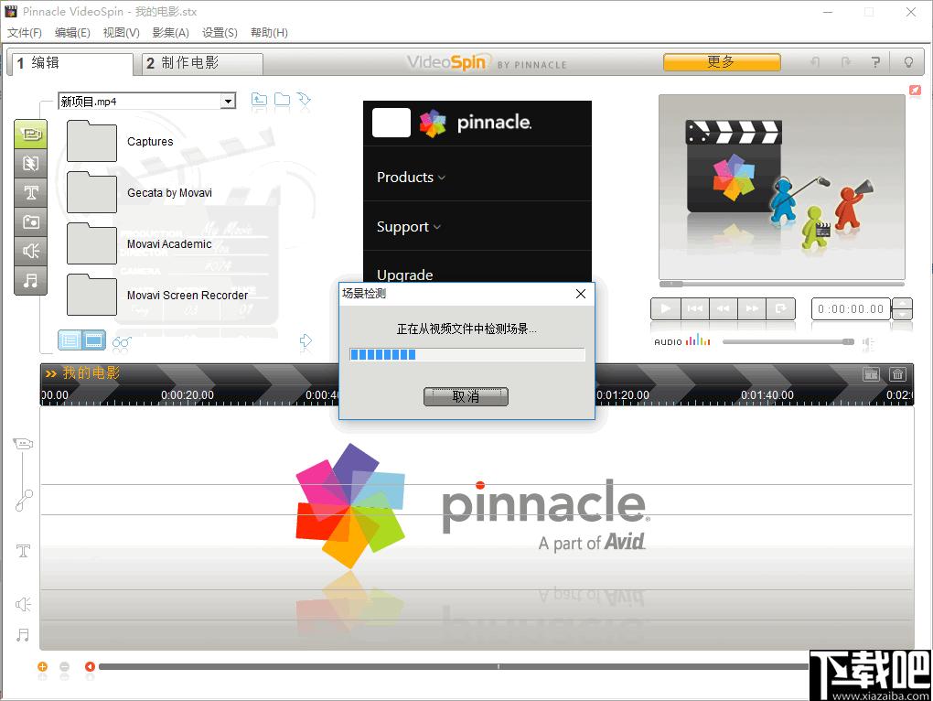The image size is (933, 701).
Task: Play the preview video
Action: pyautogui.click(x=666, y=308)
